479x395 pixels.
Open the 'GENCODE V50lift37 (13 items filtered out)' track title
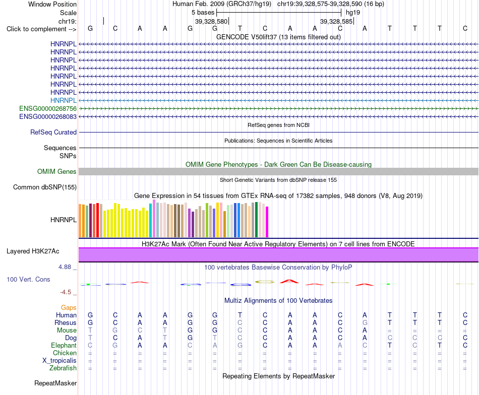[278, 37]
